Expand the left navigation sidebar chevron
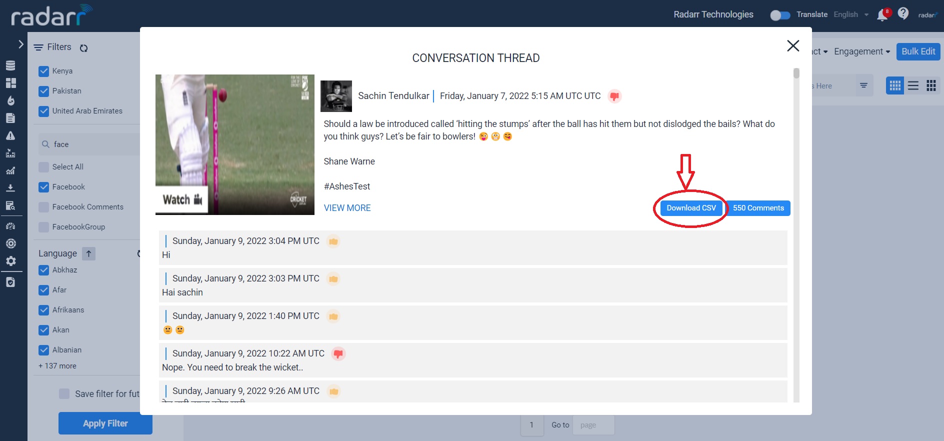This screenshot has height=441, width=944. pyautogui.click(x=20, y=44)
